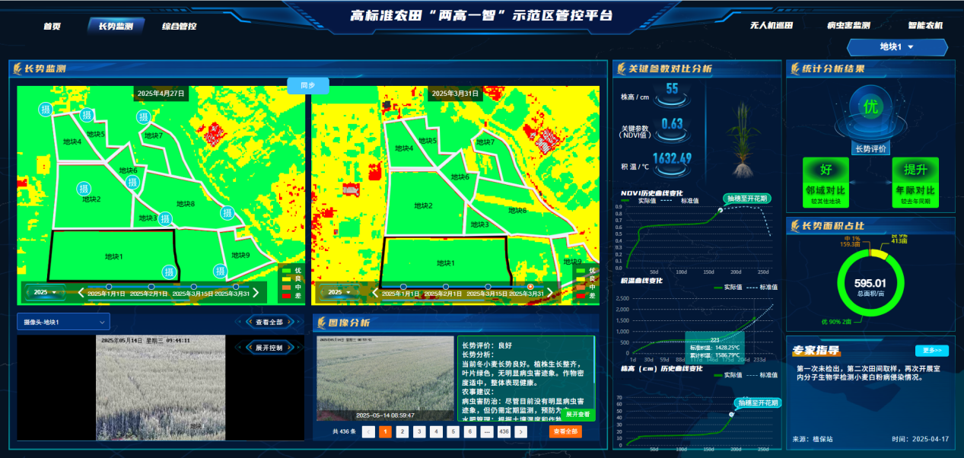Click previous arrow on left map timeline
964x458 pixels.
81,292
